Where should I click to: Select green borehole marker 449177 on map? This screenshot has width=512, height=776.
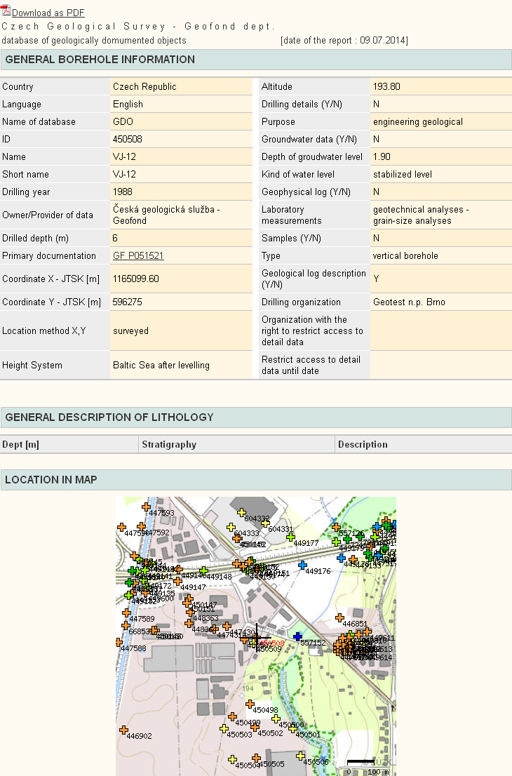[x=291, y=537]
